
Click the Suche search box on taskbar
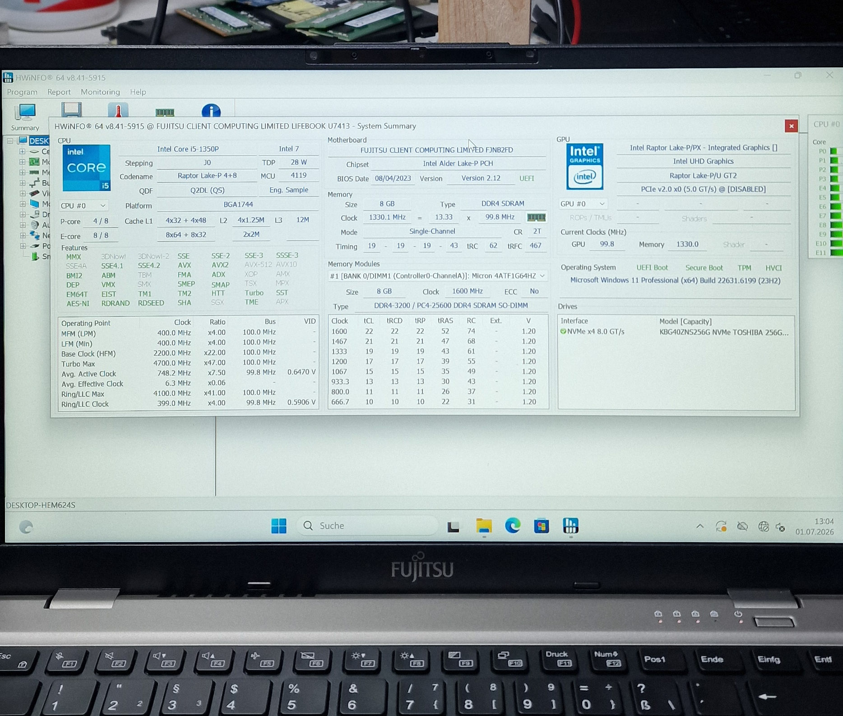[366, 525]
